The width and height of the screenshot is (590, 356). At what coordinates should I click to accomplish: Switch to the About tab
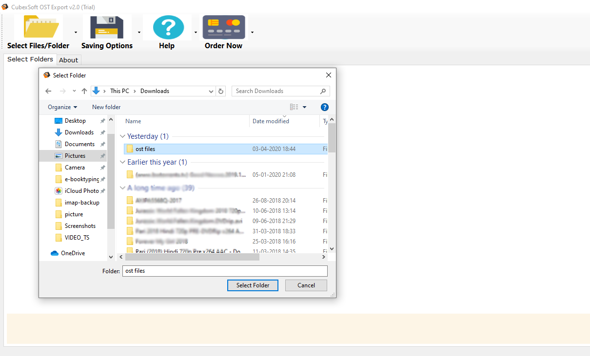68,60
